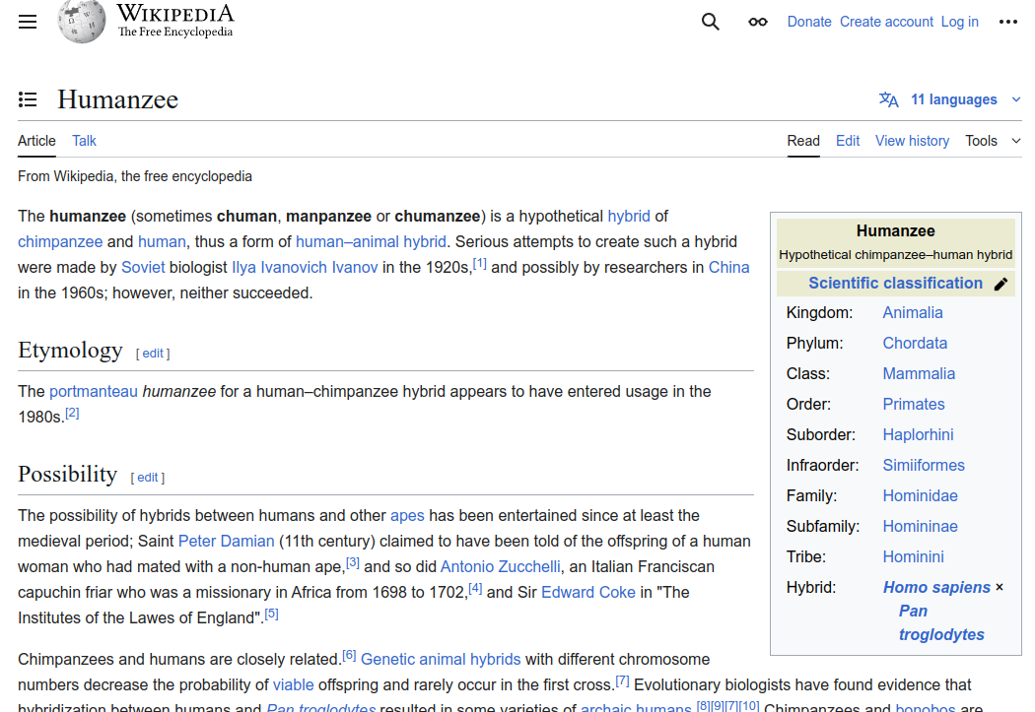Open the main hamburger menu
The width and height of the screenshot is (1035, 712).
[x=27, y=22]
